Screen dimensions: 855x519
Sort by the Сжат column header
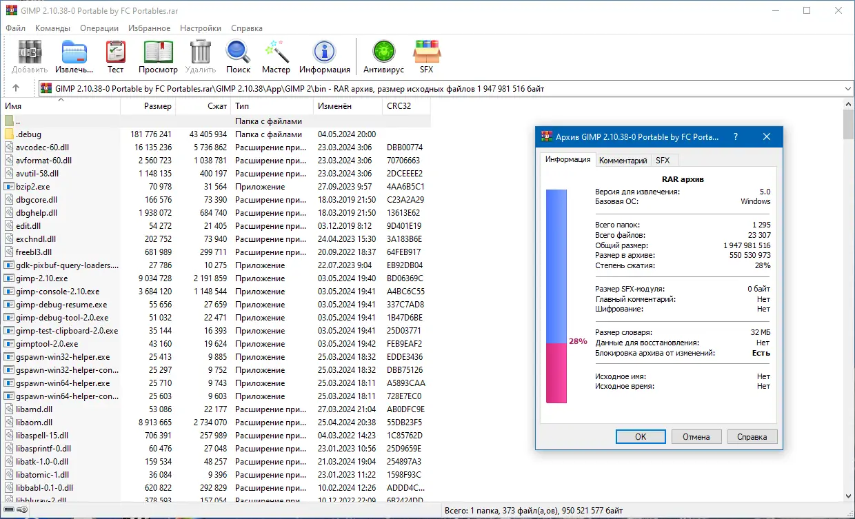[203, 106]
